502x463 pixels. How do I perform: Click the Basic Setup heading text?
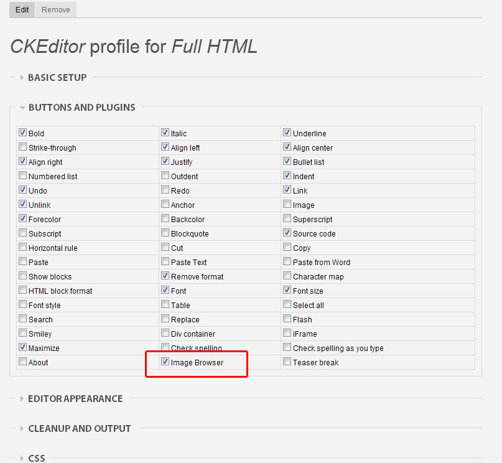coord(57,78)
